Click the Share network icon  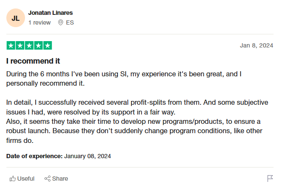click(x=47, y=179)
